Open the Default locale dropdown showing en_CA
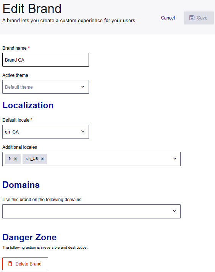 coord(45,132)
